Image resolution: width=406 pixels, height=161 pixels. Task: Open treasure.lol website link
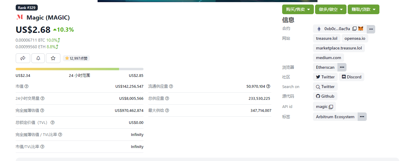327,38
